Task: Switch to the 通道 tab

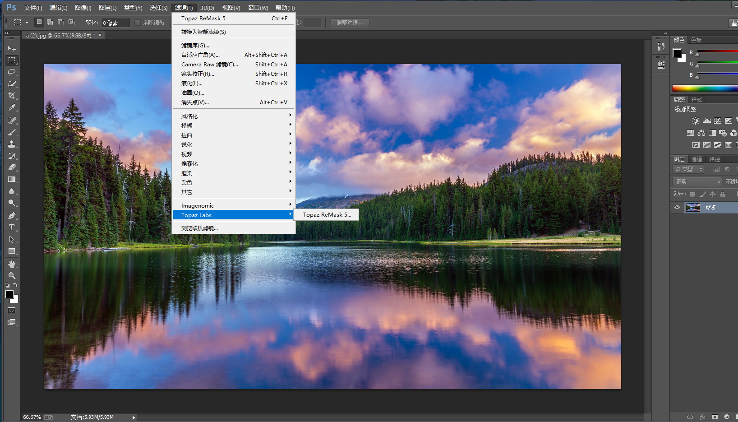Action: (696, 159)
